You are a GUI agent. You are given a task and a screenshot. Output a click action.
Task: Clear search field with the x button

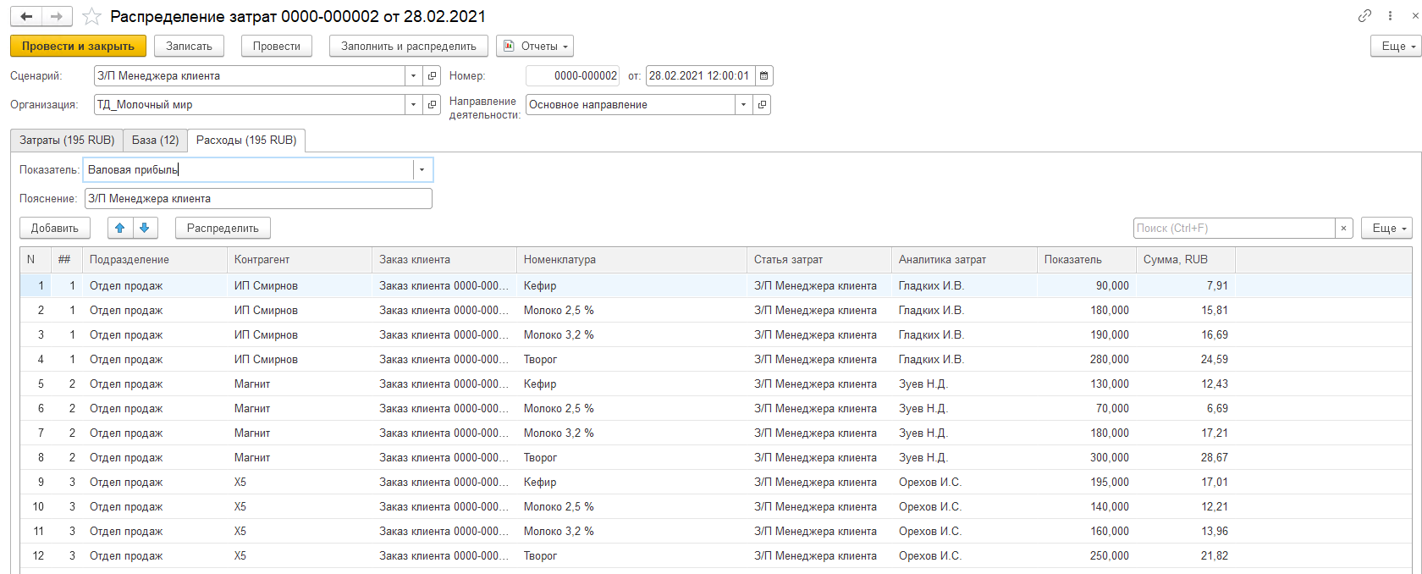(x=1343, y=229)
